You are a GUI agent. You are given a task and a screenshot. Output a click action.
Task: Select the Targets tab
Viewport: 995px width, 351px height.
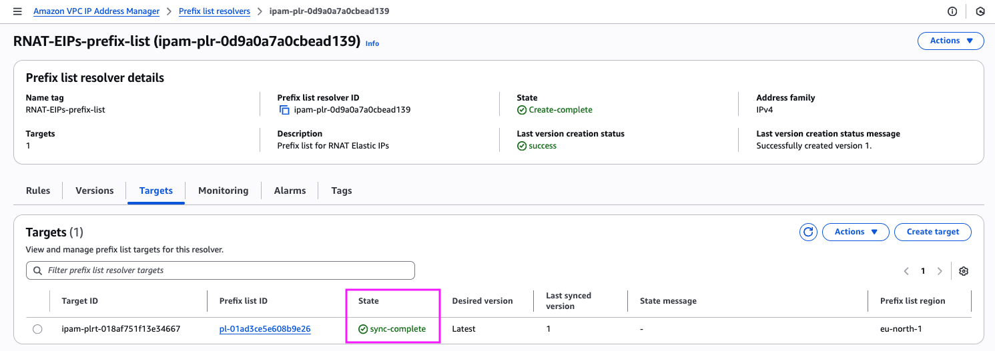pos(156,190)
